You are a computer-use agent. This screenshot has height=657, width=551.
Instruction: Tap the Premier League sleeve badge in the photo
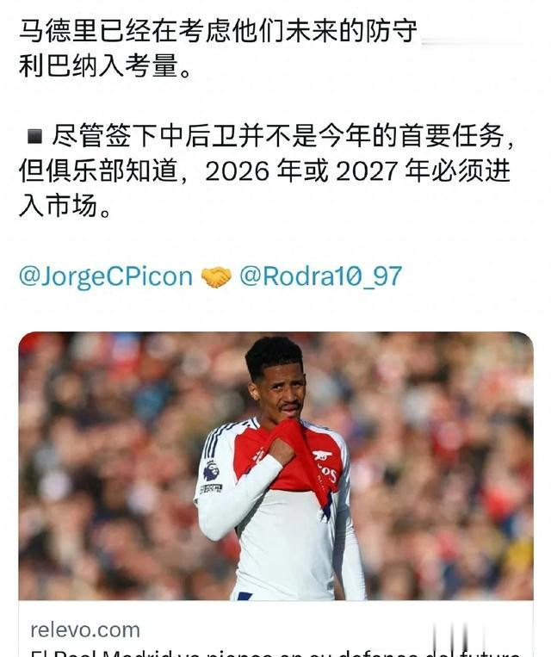pos(212,470)
